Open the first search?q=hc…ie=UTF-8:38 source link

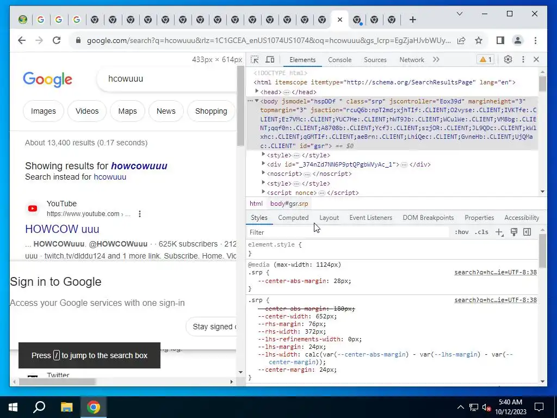pyautogui.click(x=495, y=272)
